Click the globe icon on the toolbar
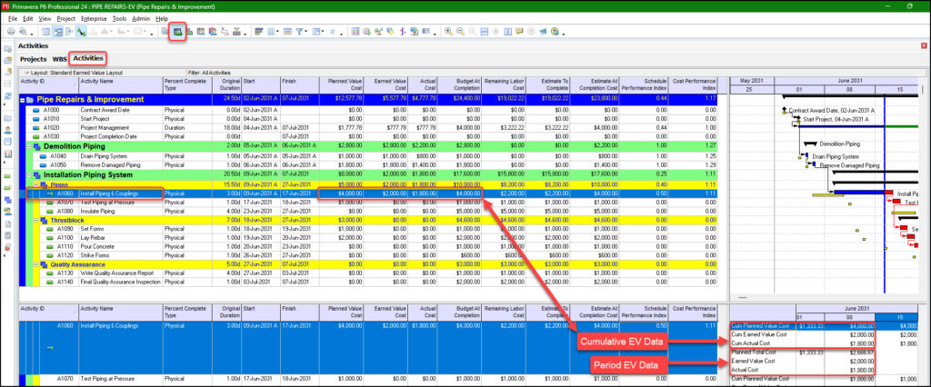 (x=555, y=32)
